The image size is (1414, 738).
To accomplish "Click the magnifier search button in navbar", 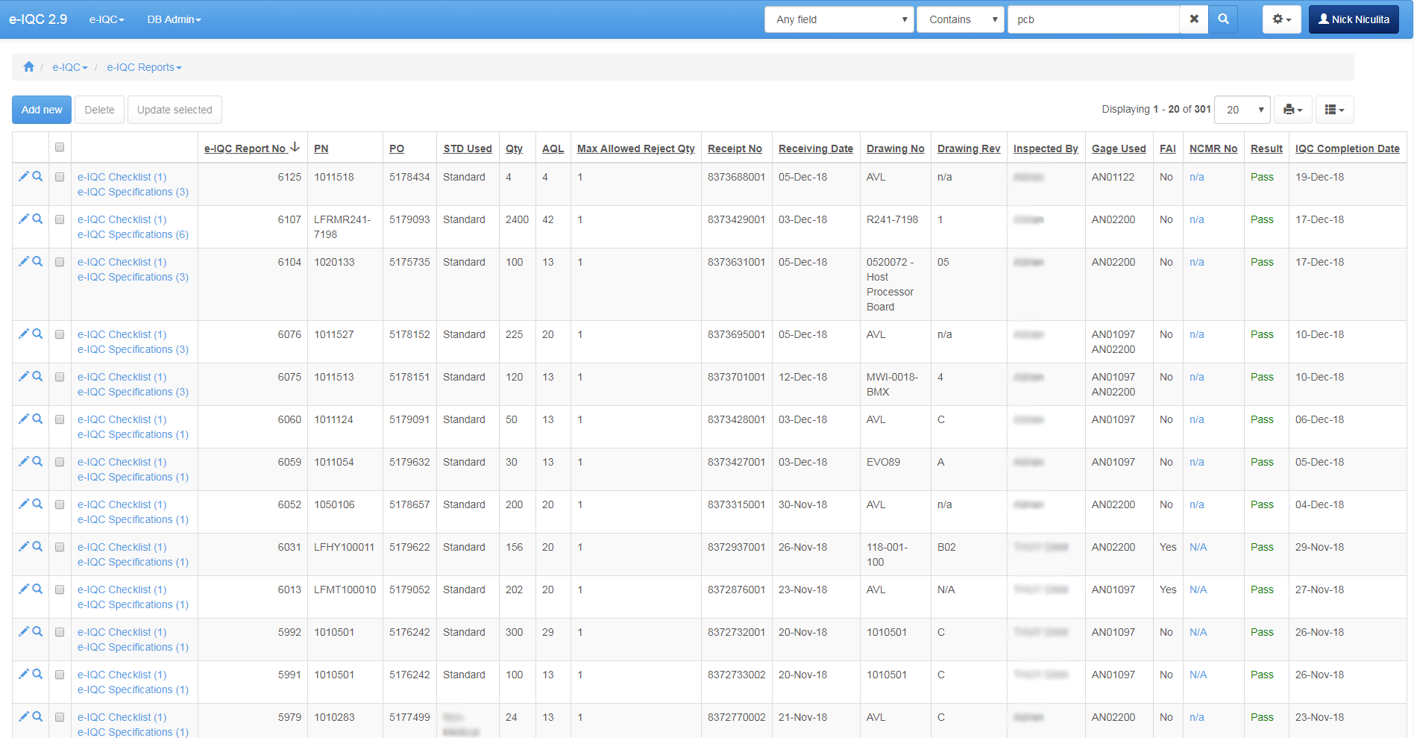I will click(x=1223, y=19).
